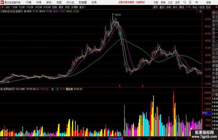Toggle the side panel icon at chart top-right
The image size is (218, 140).
click(200, 11)
